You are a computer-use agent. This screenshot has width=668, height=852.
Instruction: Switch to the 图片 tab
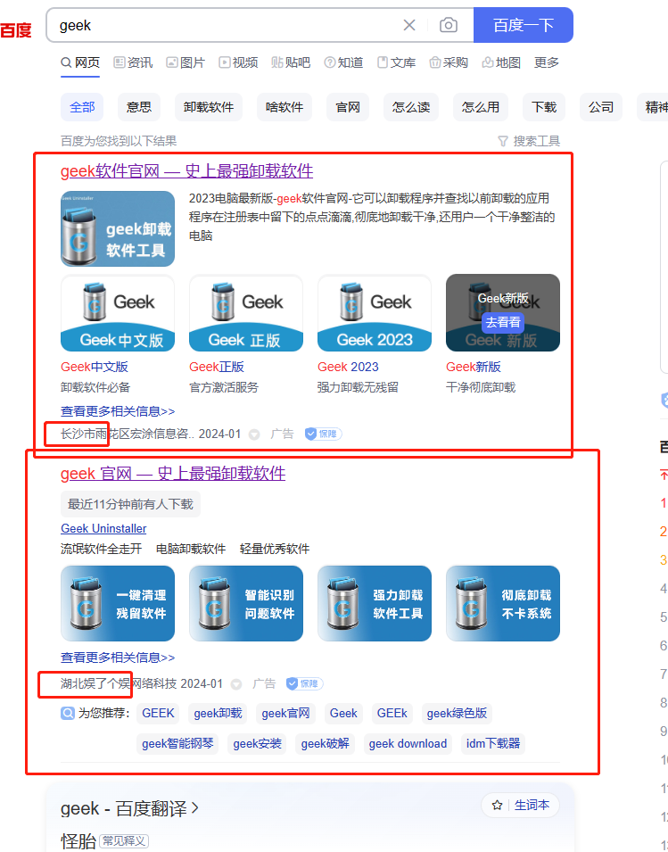point(186,62)
